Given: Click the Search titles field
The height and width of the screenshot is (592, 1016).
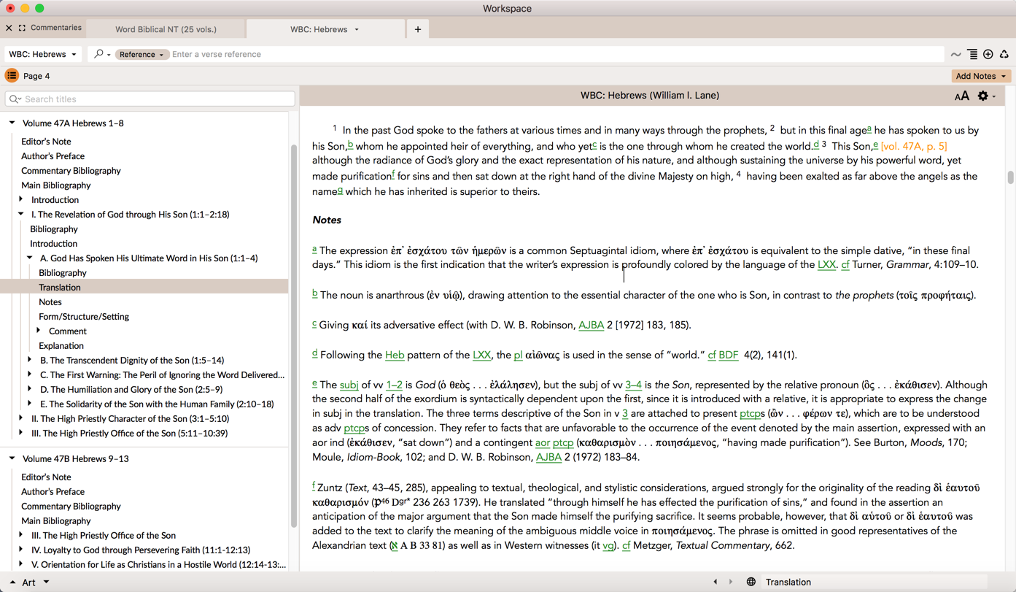Looking at the screenshot, I should (150, 99).
